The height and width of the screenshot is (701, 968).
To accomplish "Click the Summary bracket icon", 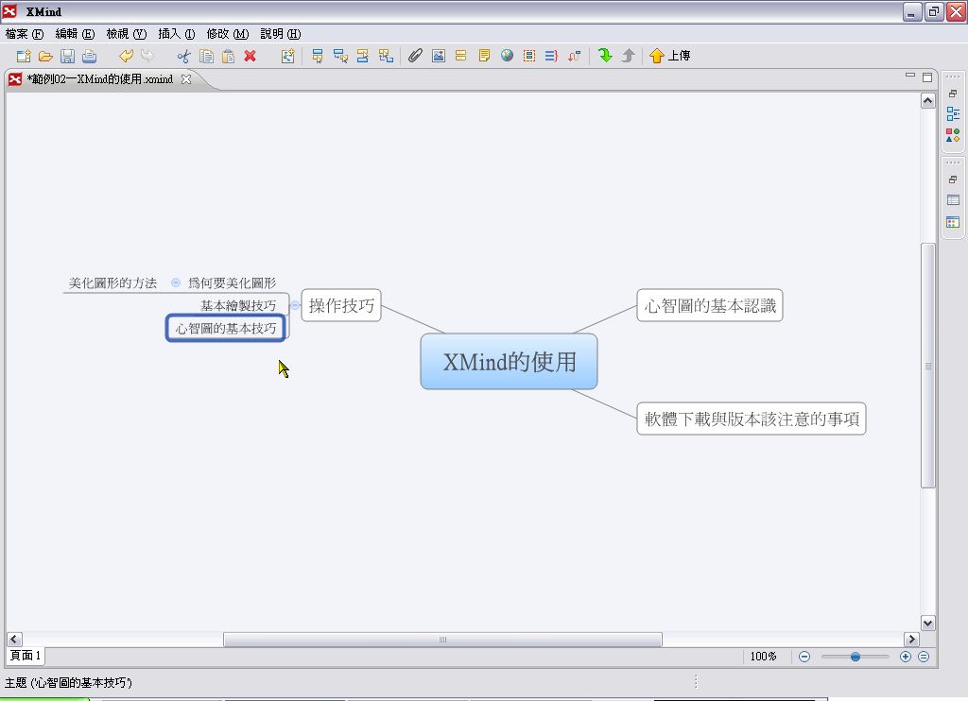I will click(x=551, y=56).
